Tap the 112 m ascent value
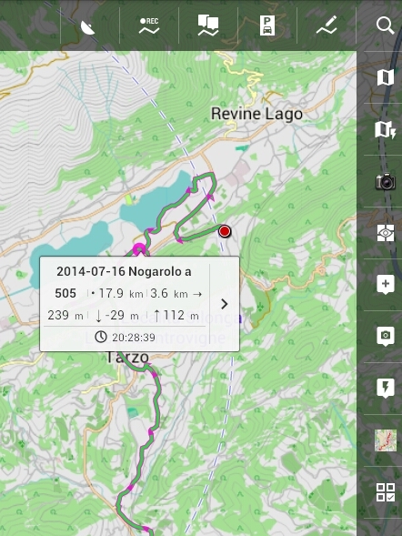The height and width of the screenshot is (536, 402). click(x=181, y=315)
